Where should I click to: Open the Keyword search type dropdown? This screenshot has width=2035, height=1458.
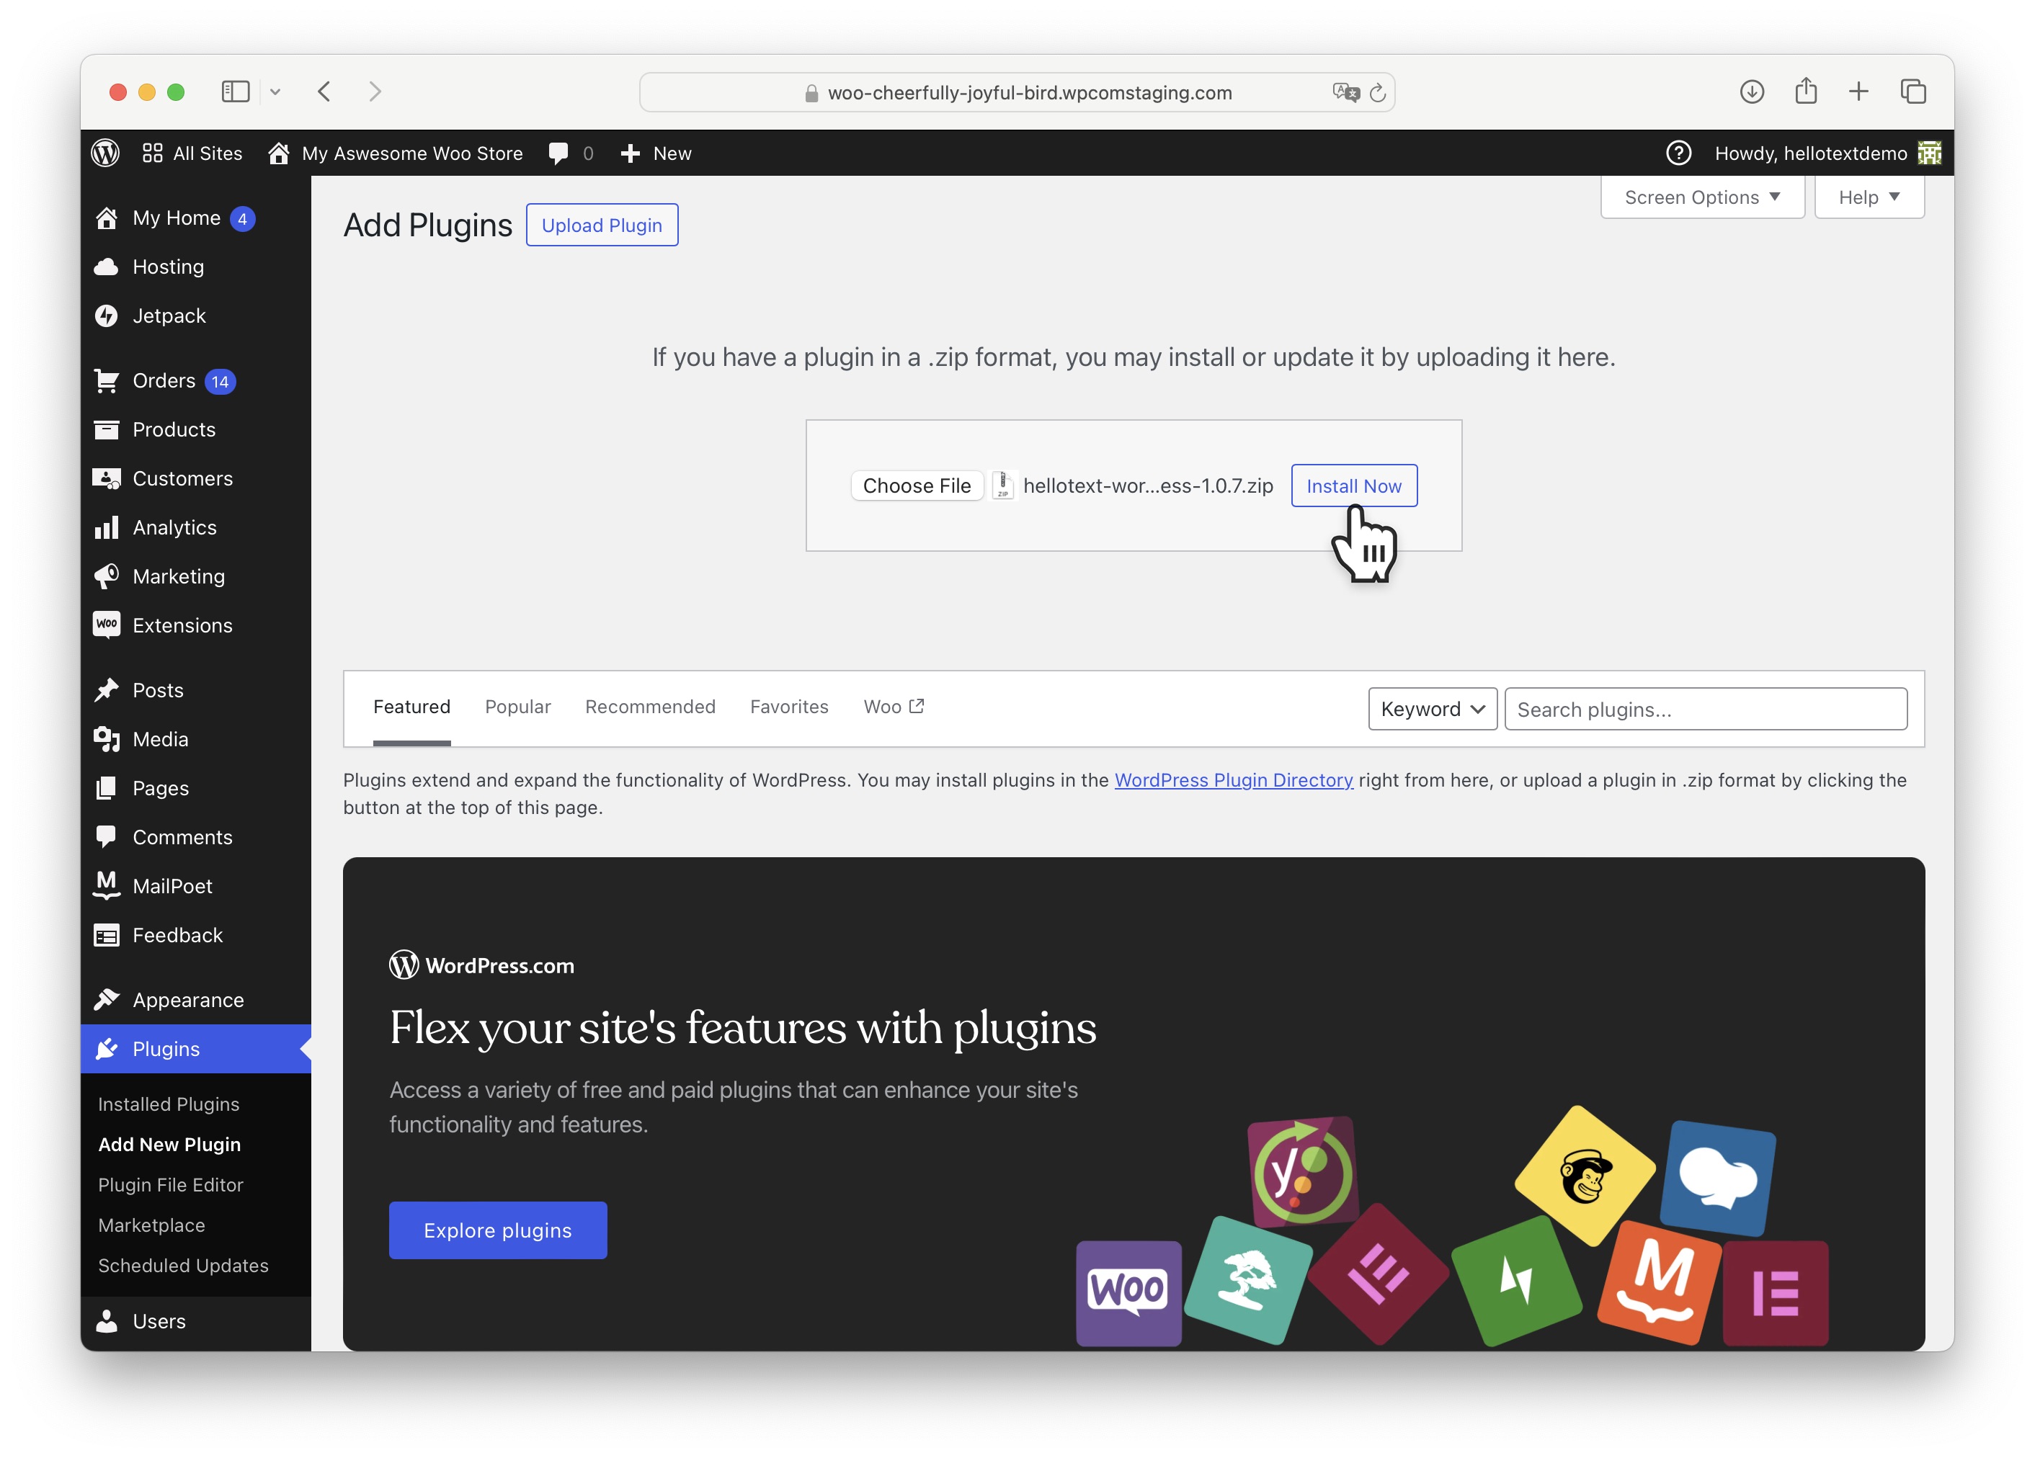tap(1432, 710)
